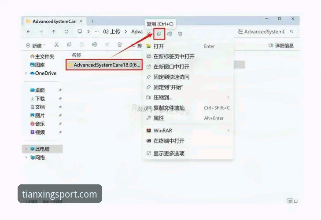This screenshot has width=321, height=220.
Task: Click 显示更多选项
Action: pos(188,153)
